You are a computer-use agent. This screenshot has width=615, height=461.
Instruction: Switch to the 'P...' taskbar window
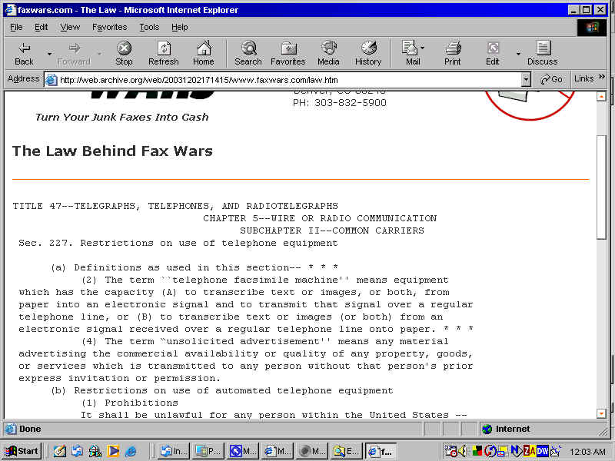(x=208, y=451)
